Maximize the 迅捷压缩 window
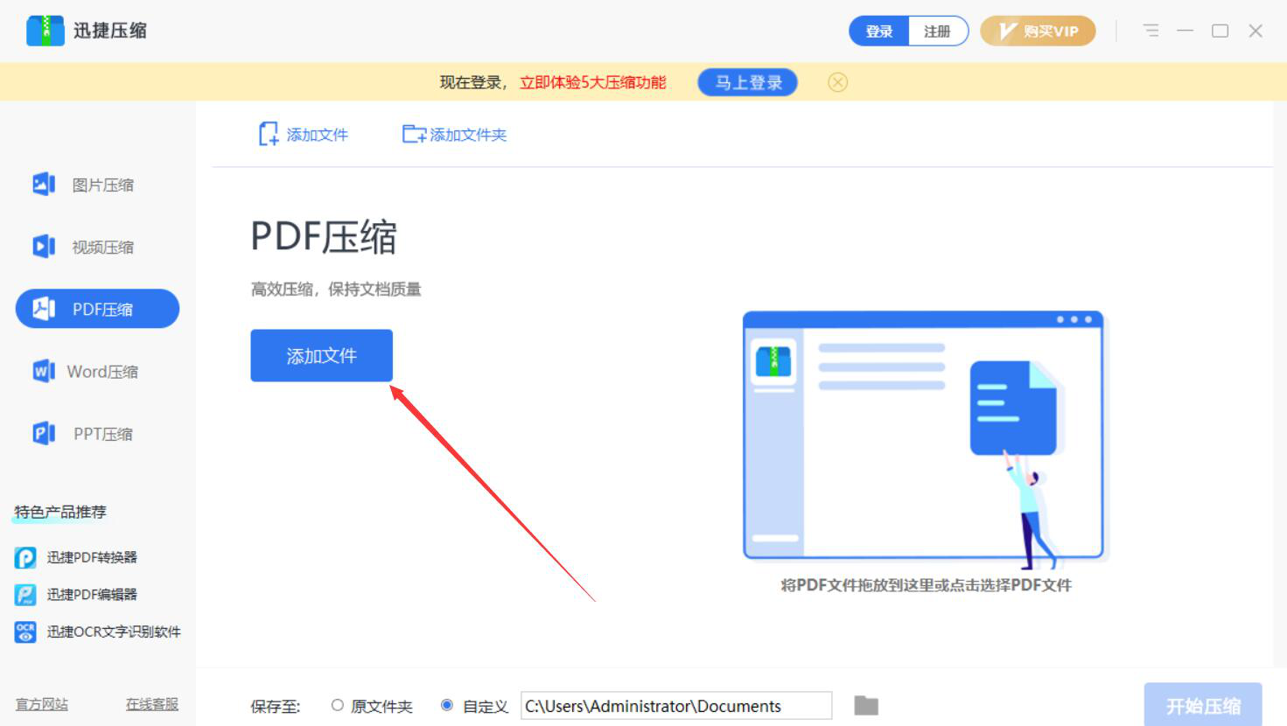This screenshot has height=726, width=1287. [x=1221, y=31]
